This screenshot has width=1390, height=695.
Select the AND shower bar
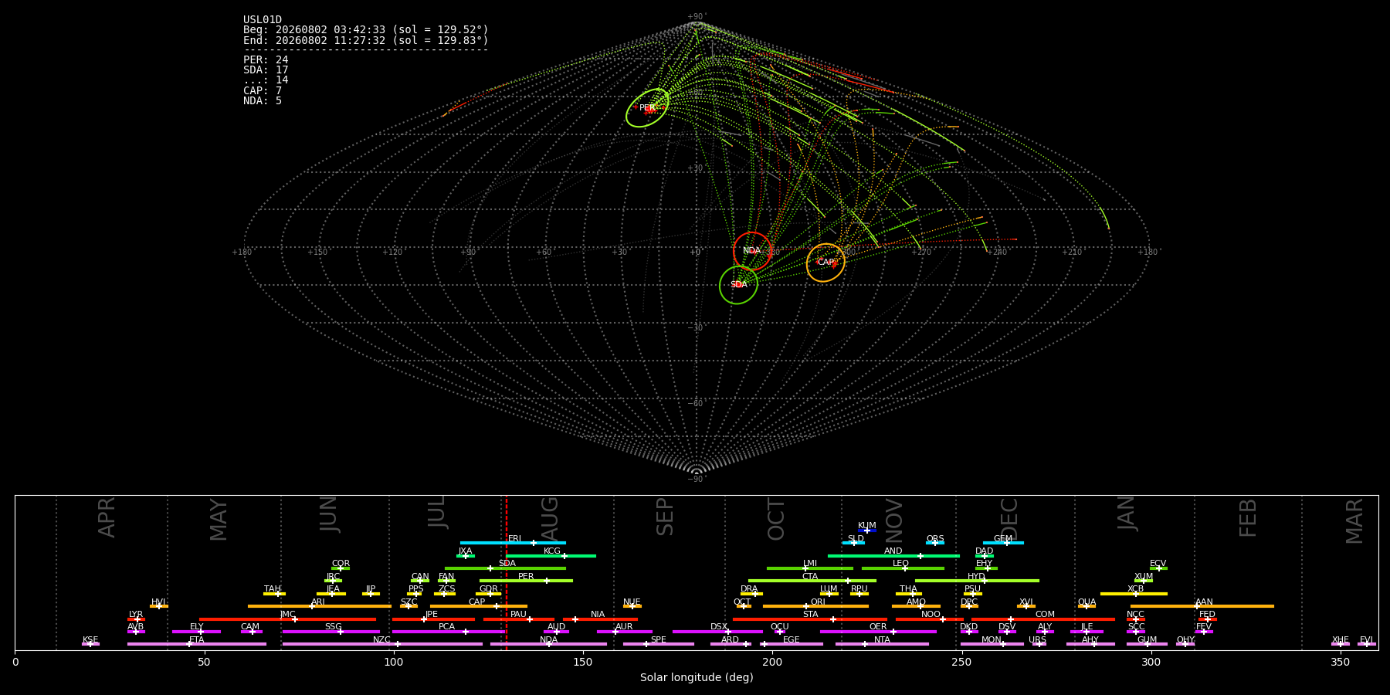[893, 556]
